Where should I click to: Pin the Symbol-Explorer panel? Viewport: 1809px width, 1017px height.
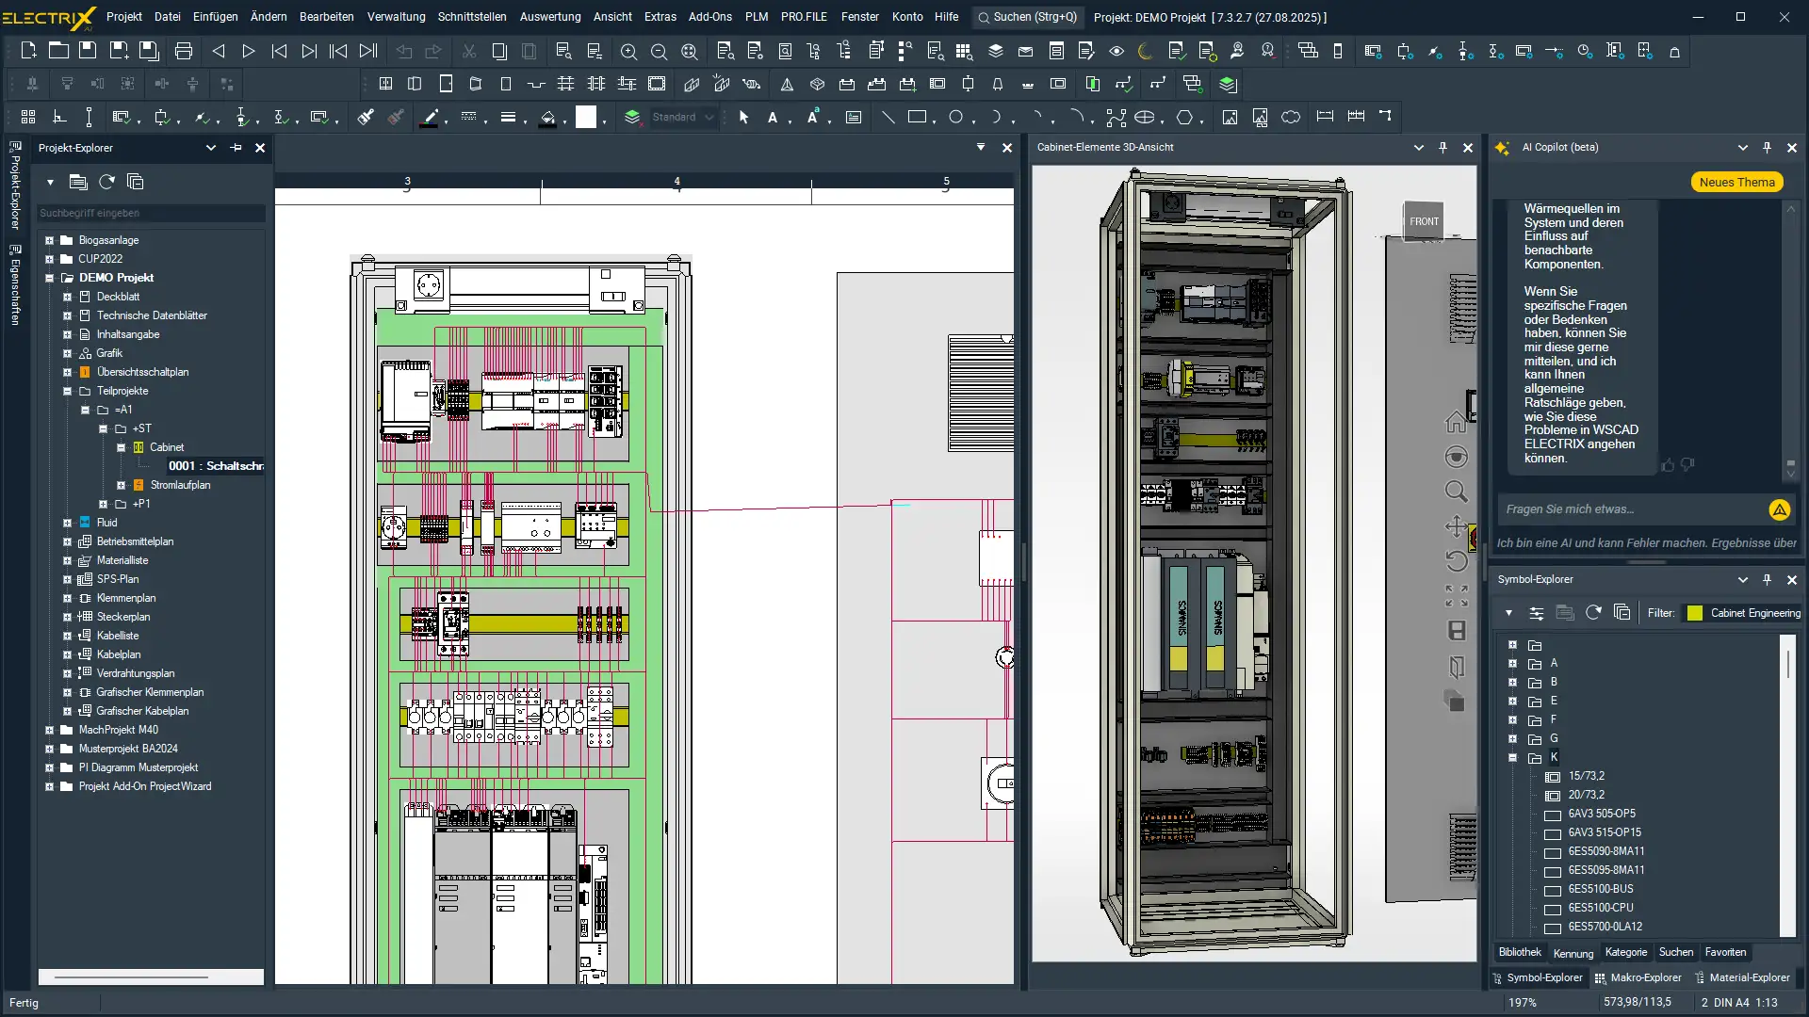(1767, 579)
